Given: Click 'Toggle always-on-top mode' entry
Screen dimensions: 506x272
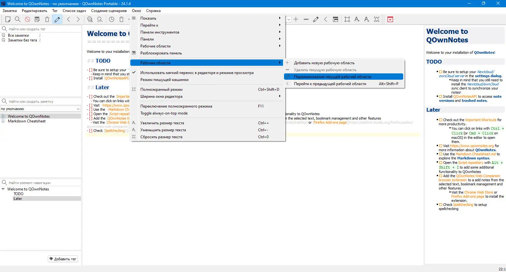Looking at the screenshot, I should click(207, 113).
